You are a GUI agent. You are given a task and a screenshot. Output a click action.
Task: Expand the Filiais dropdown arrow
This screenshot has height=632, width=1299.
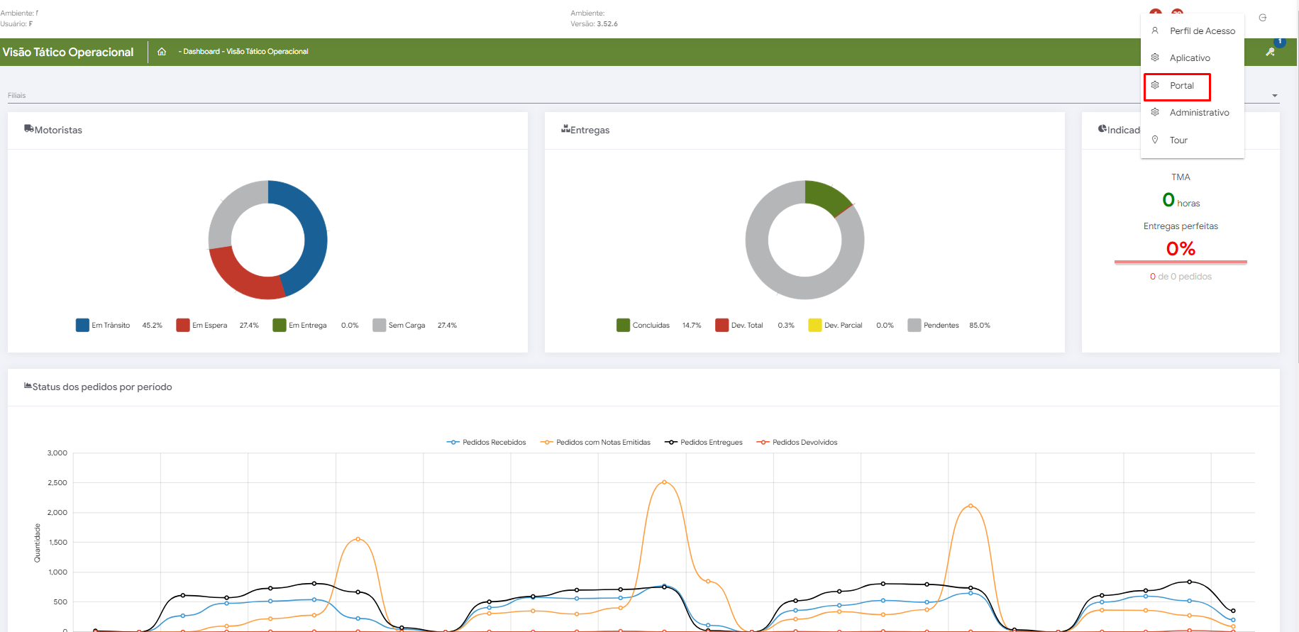1274,96
